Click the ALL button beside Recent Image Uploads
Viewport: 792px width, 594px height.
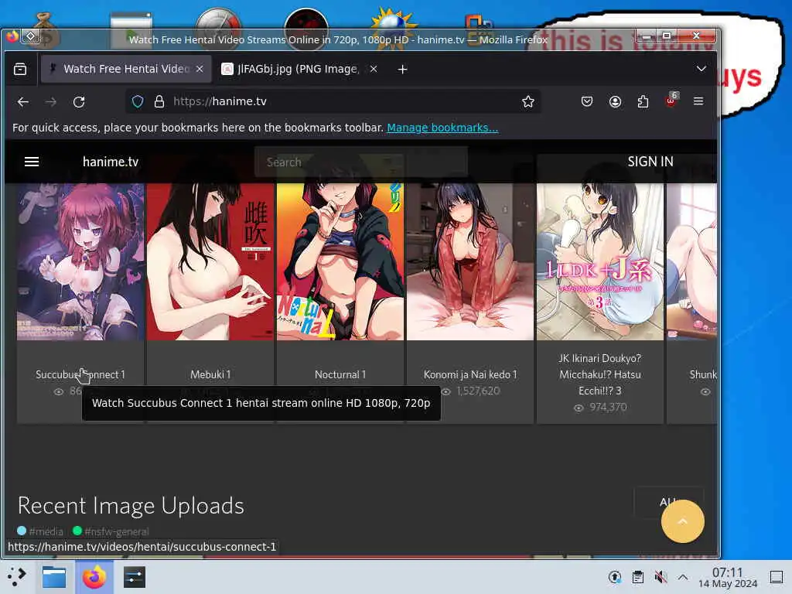click(x=669, y=502)
